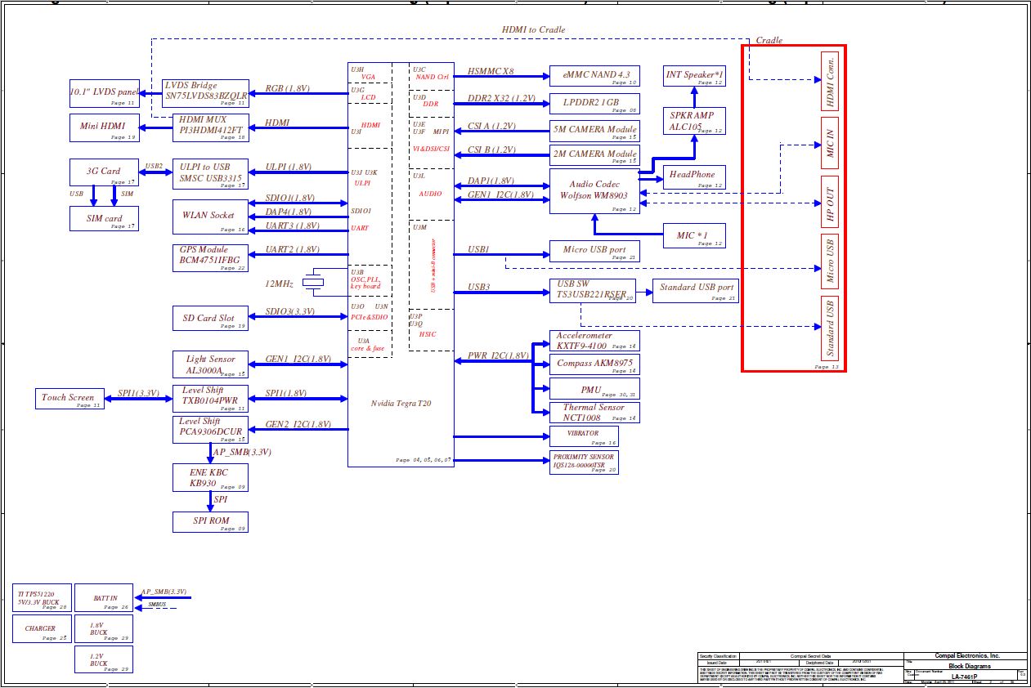1031x688 pixels.
Task: Select the HP OUT cradle block
Action: 830,202
